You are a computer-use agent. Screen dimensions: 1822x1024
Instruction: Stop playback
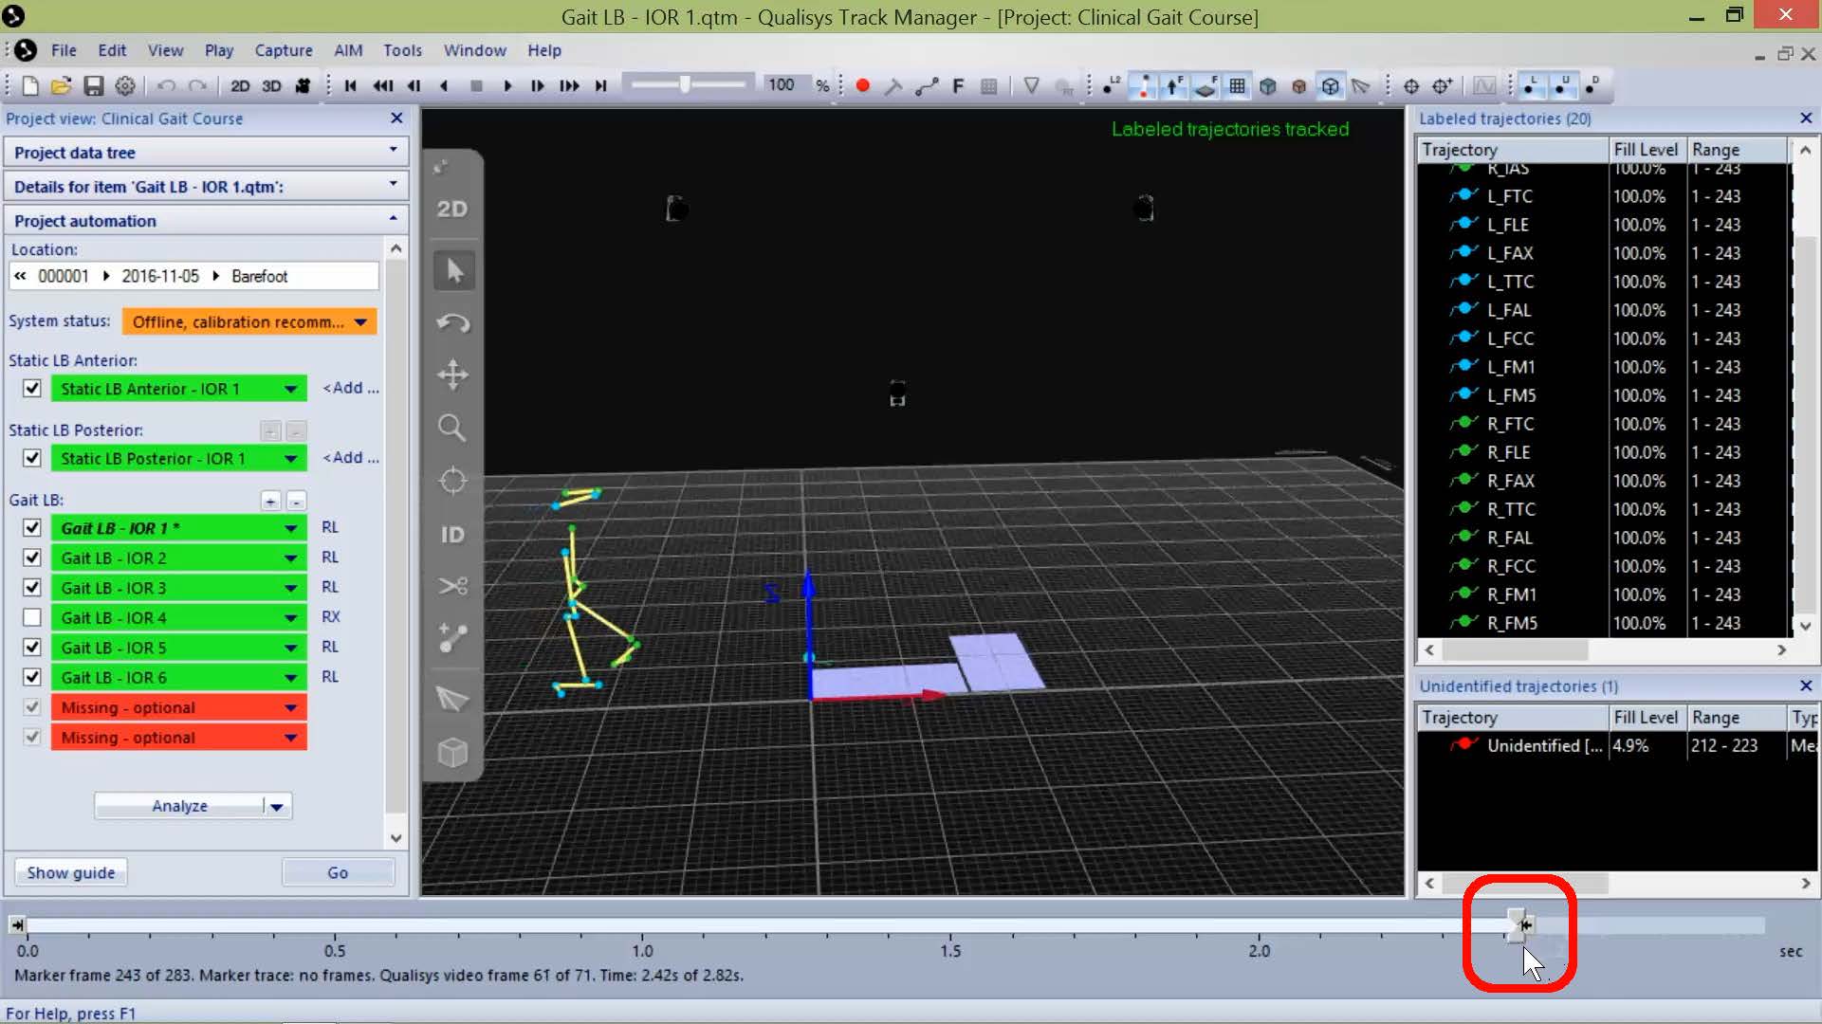pyautogui.click(x=476, y=86)
